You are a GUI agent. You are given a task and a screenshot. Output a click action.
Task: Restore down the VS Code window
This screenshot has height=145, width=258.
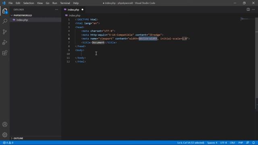[244, 3]
